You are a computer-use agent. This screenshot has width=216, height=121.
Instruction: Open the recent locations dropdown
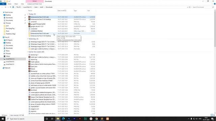[x=8, y=7]
